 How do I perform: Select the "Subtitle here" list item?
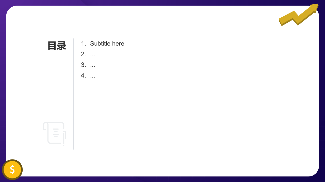[103, 43]
